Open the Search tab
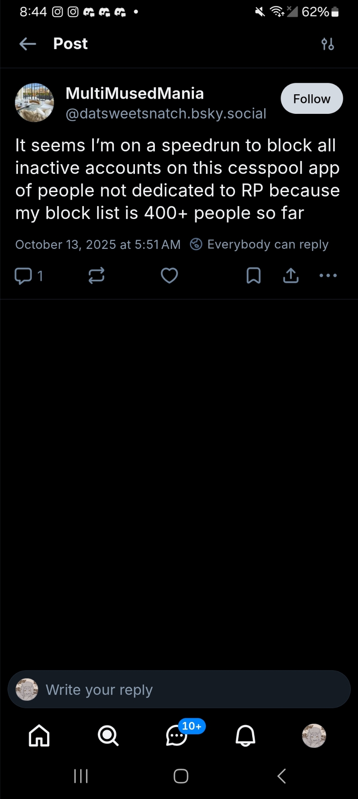This screenshot has height=799, width=358. tap(108, 735)
